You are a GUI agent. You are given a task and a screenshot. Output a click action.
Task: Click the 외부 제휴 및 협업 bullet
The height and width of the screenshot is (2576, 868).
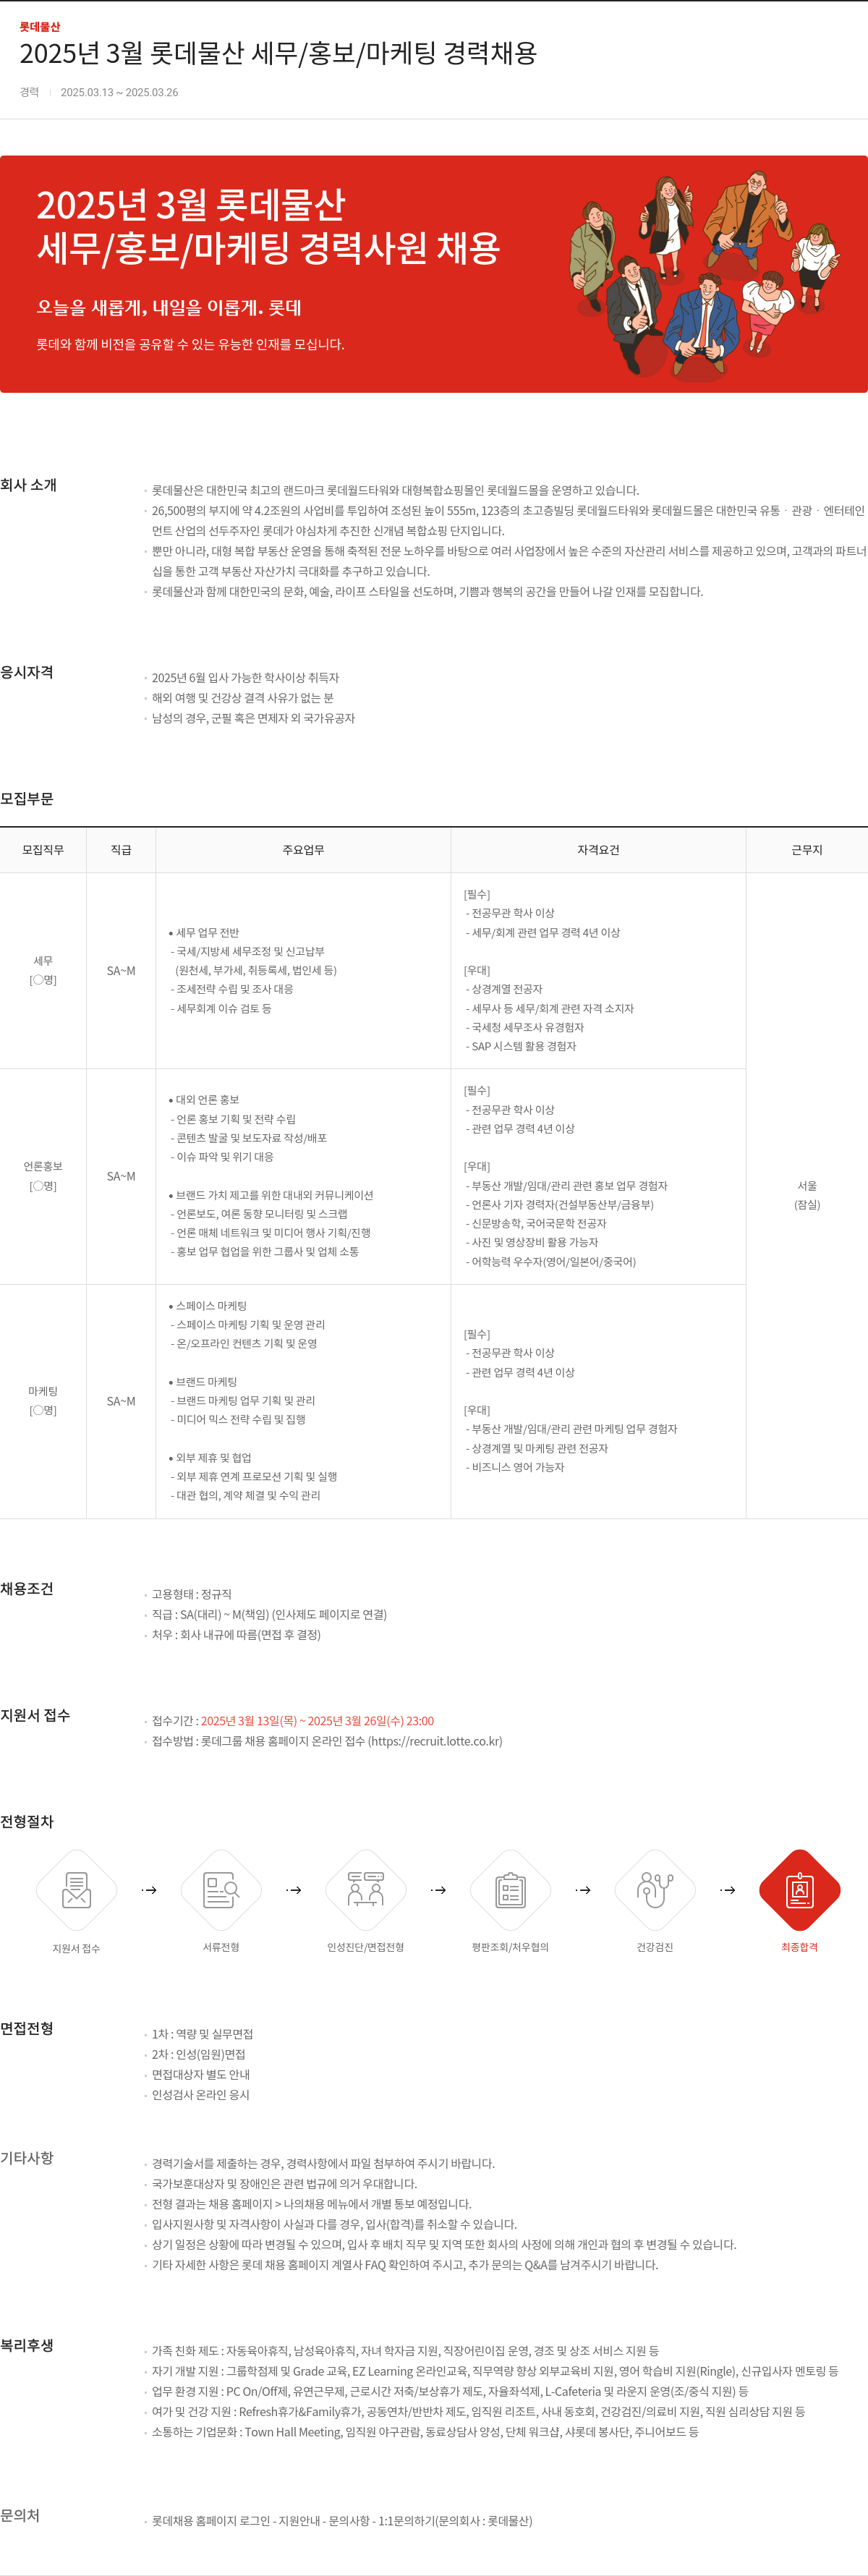(x=210, y=1458)
